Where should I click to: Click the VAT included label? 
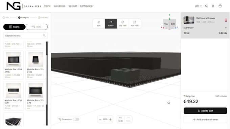[221, 96]
